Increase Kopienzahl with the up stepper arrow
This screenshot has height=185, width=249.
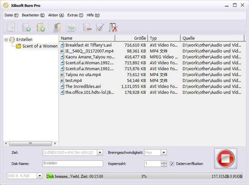tap(164, 162)
